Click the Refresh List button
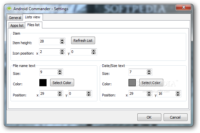This screenshot has height=133, width=200. click(x=83, y=41)
